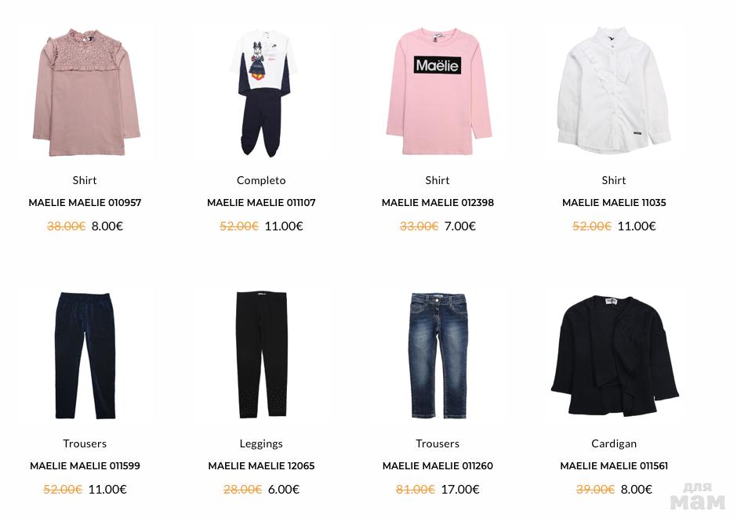View the pink Maëlie logo shirt image

(438, 92)
